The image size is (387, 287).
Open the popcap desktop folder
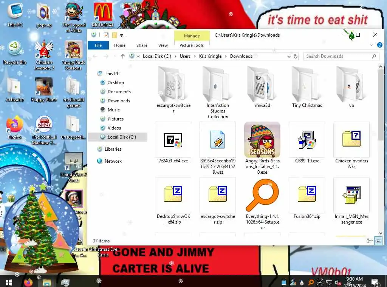coord(44,15)
